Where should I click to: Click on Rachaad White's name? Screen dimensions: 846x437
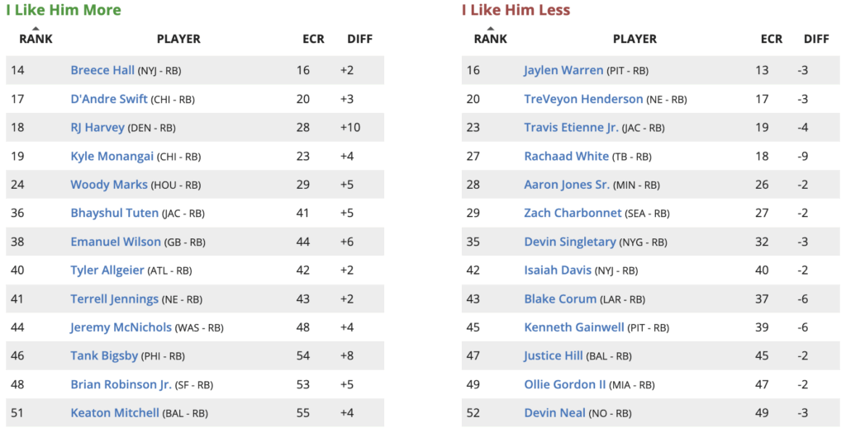tap(566, 157)
